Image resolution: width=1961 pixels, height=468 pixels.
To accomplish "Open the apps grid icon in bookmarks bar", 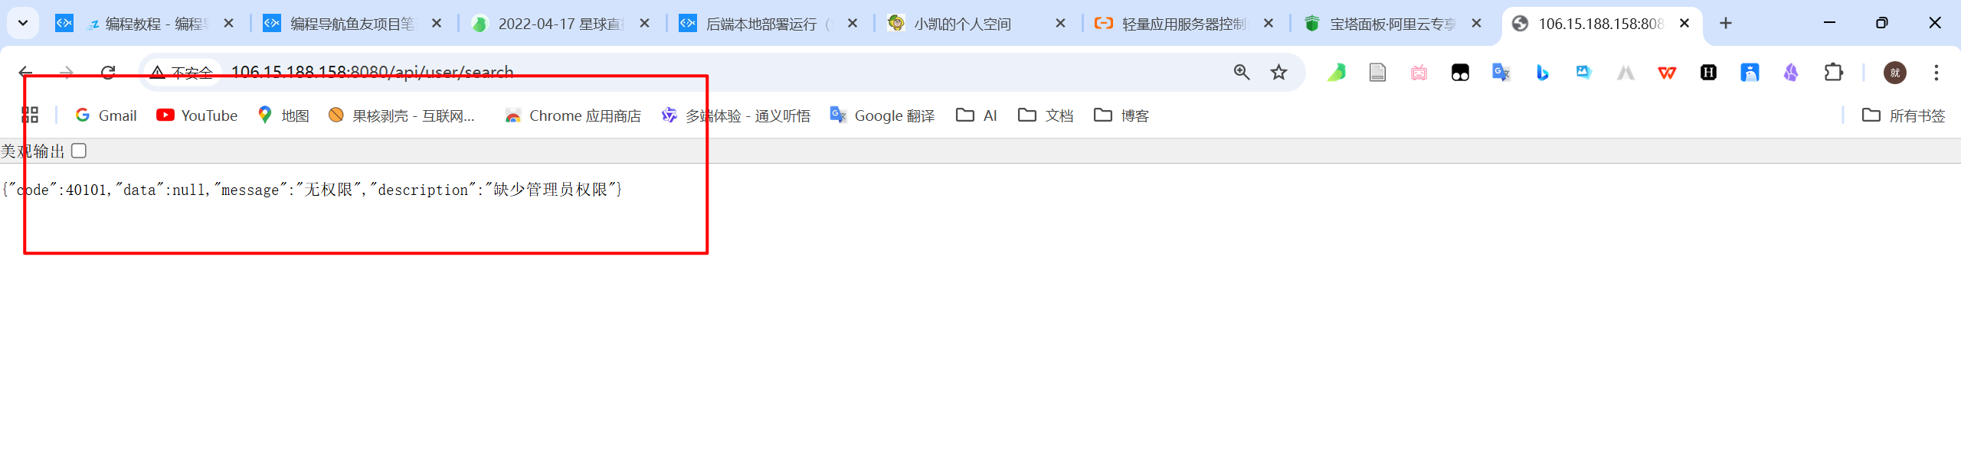I will [x=30, y=115].
